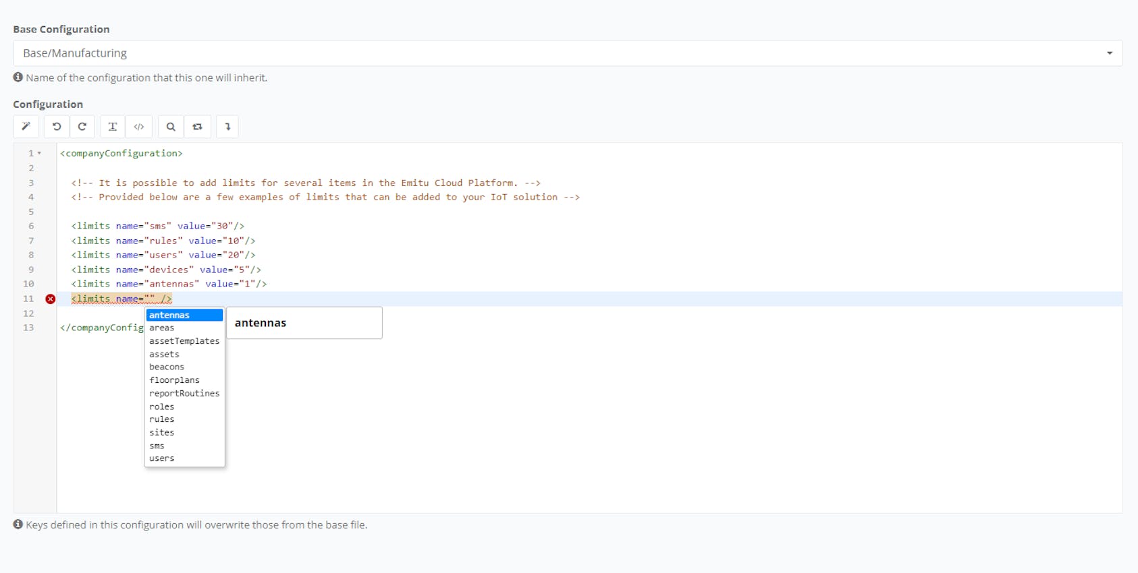
Task: Select 'areas' autocomplete suggestion
Action: click(x=184, y=328)
